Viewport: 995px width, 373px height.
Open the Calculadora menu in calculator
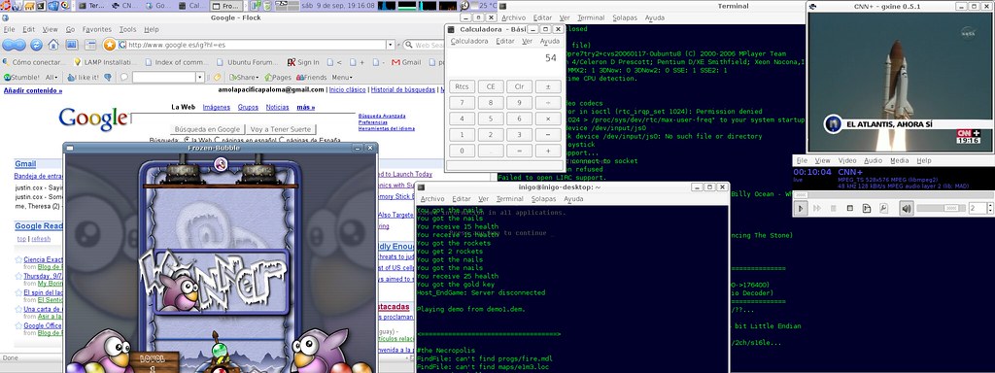(469, 41)
